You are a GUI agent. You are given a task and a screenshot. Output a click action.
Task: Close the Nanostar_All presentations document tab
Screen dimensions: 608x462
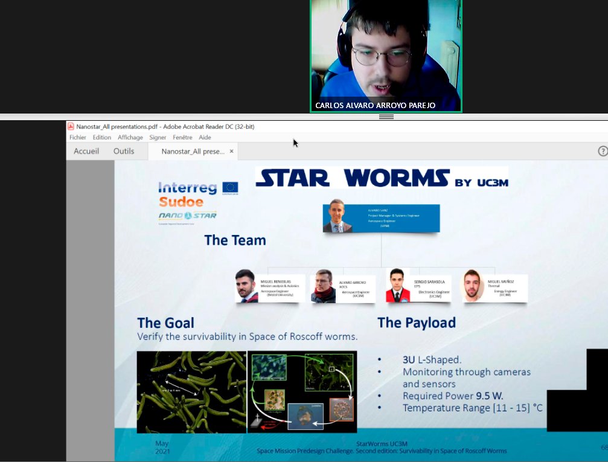231,151
